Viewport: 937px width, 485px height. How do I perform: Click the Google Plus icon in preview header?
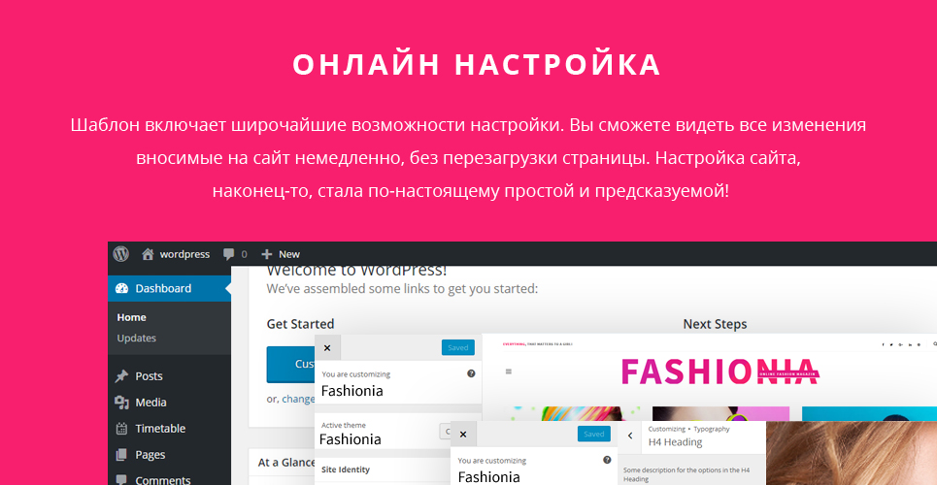[x=900, y=344]
